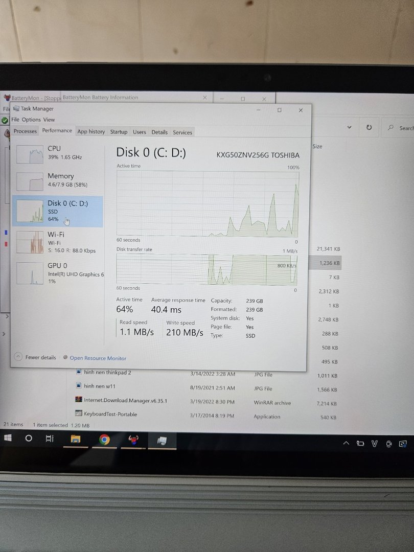Select the KeyboardTest-Portable file
The width and height of the screenshot is (414, 552).
point(110,414)
